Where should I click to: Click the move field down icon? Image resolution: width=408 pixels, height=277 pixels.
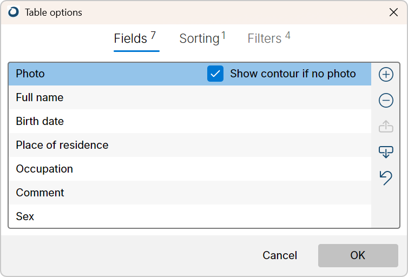pyautogui.click(x=386, y=152)
